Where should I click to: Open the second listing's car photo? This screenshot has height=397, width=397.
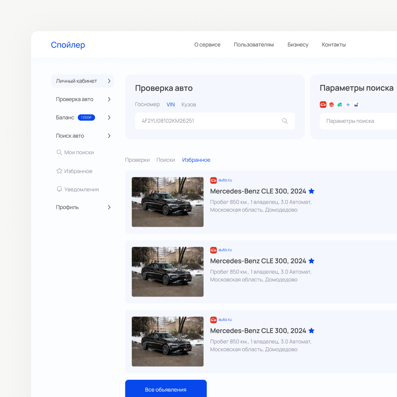[x=168, y=272]
